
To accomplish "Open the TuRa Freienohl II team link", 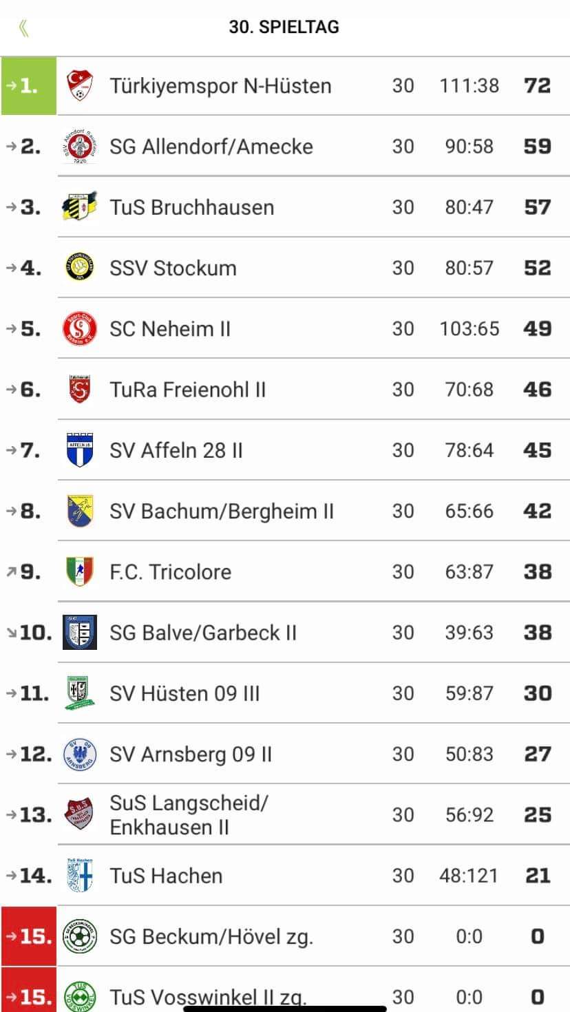I will (x=187, y=390).
